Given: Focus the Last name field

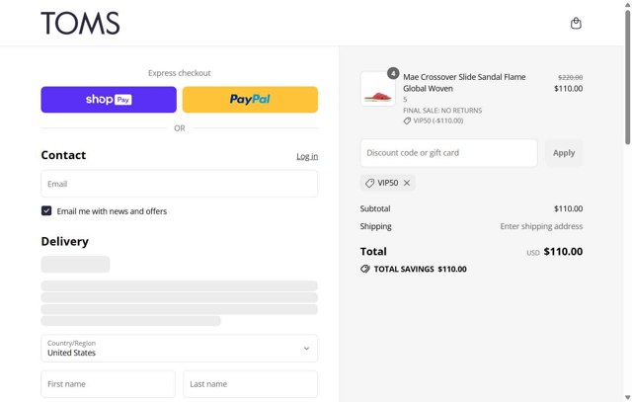Looking at the screenshot, I should pos(250,384).
